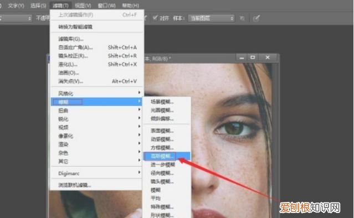Expand the 风格化 submenu
The image size is (354, 218).
[x=97, y=94]
